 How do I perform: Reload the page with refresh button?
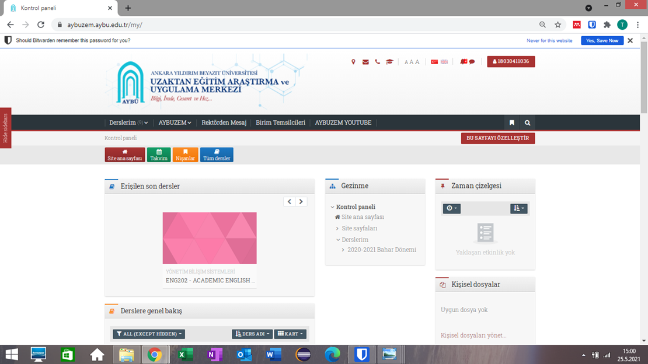click(x=40, y=24)
